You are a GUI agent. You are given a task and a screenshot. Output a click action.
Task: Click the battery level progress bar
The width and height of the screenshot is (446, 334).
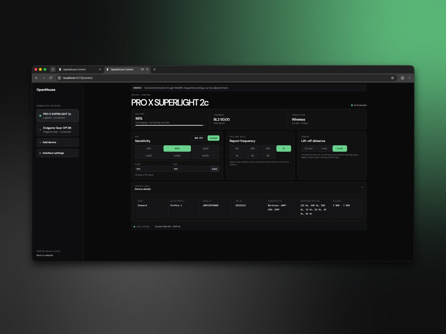point(171,125)
